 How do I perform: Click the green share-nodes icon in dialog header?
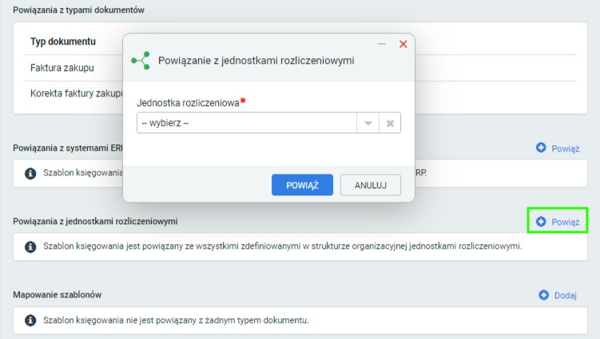tap(141, 61)
